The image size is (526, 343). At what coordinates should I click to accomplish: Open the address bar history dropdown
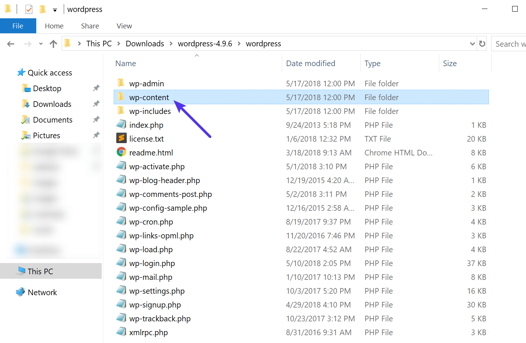pos(472,43)
